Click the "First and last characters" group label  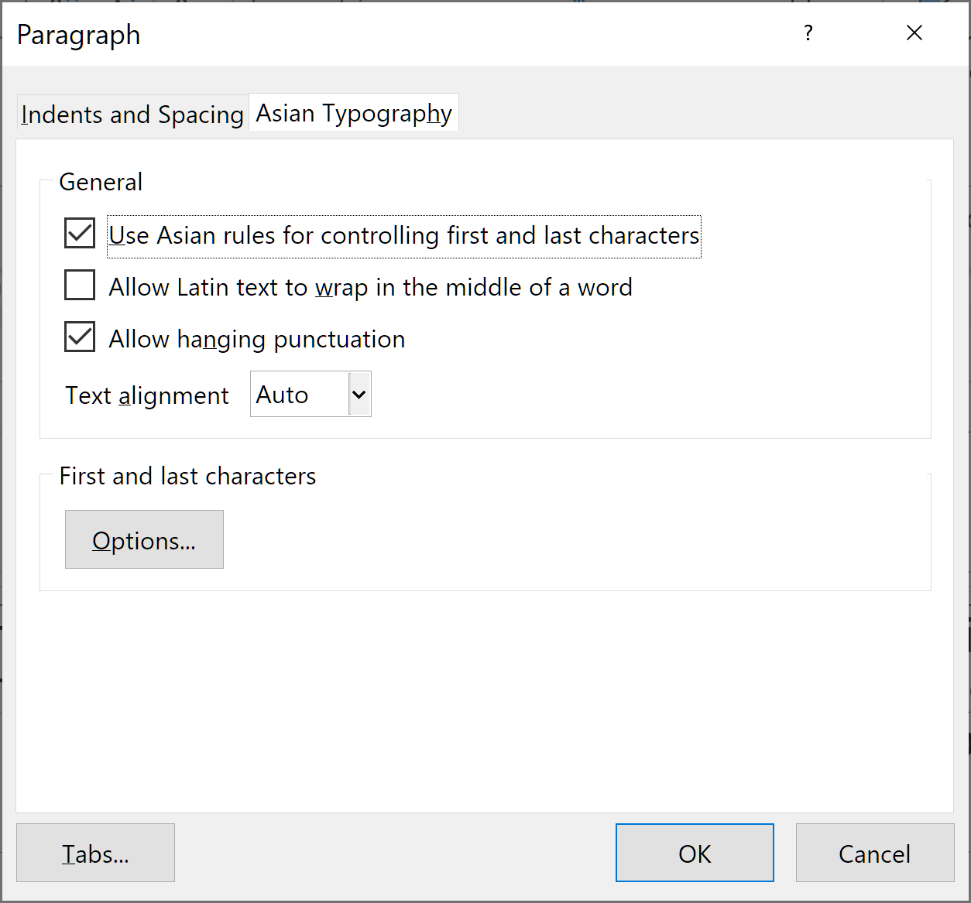click(x=187, y=476)
